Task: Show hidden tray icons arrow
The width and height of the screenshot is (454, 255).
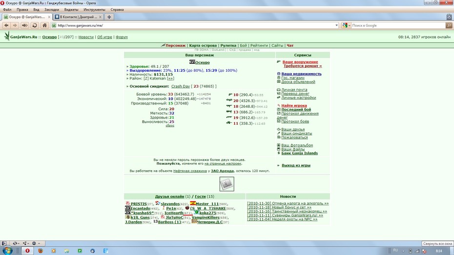Action: (403, 251)
